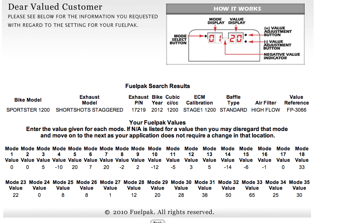Select the value "-2" under Mode 8

(122, 167)
